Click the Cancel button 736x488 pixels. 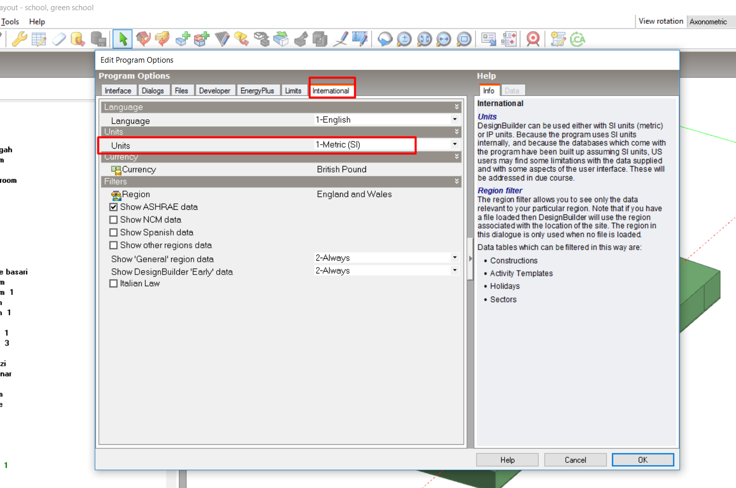click(575, 460)
